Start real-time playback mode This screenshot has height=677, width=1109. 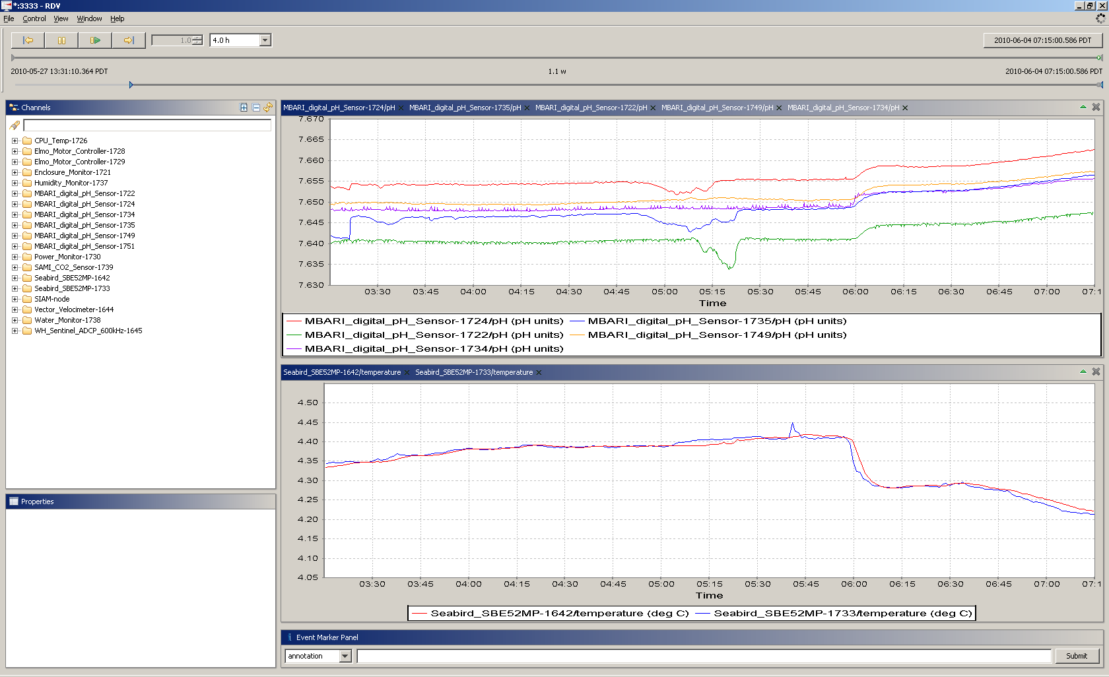pos(95,40)
